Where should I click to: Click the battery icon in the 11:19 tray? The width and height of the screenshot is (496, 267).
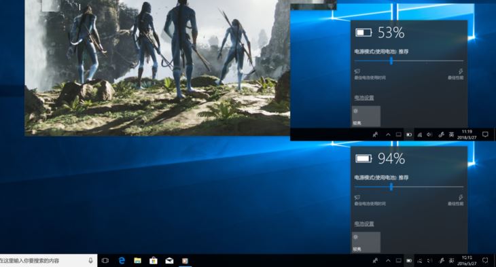point(409,135)
